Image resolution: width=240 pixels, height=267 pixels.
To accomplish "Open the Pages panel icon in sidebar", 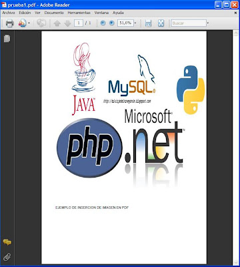I will tap(7, 38).
